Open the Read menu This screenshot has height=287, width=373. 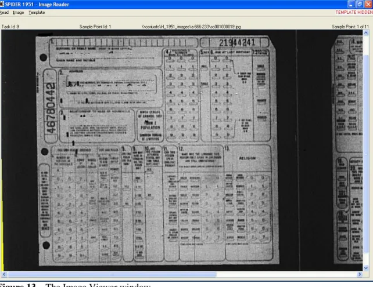coord(4,13)
